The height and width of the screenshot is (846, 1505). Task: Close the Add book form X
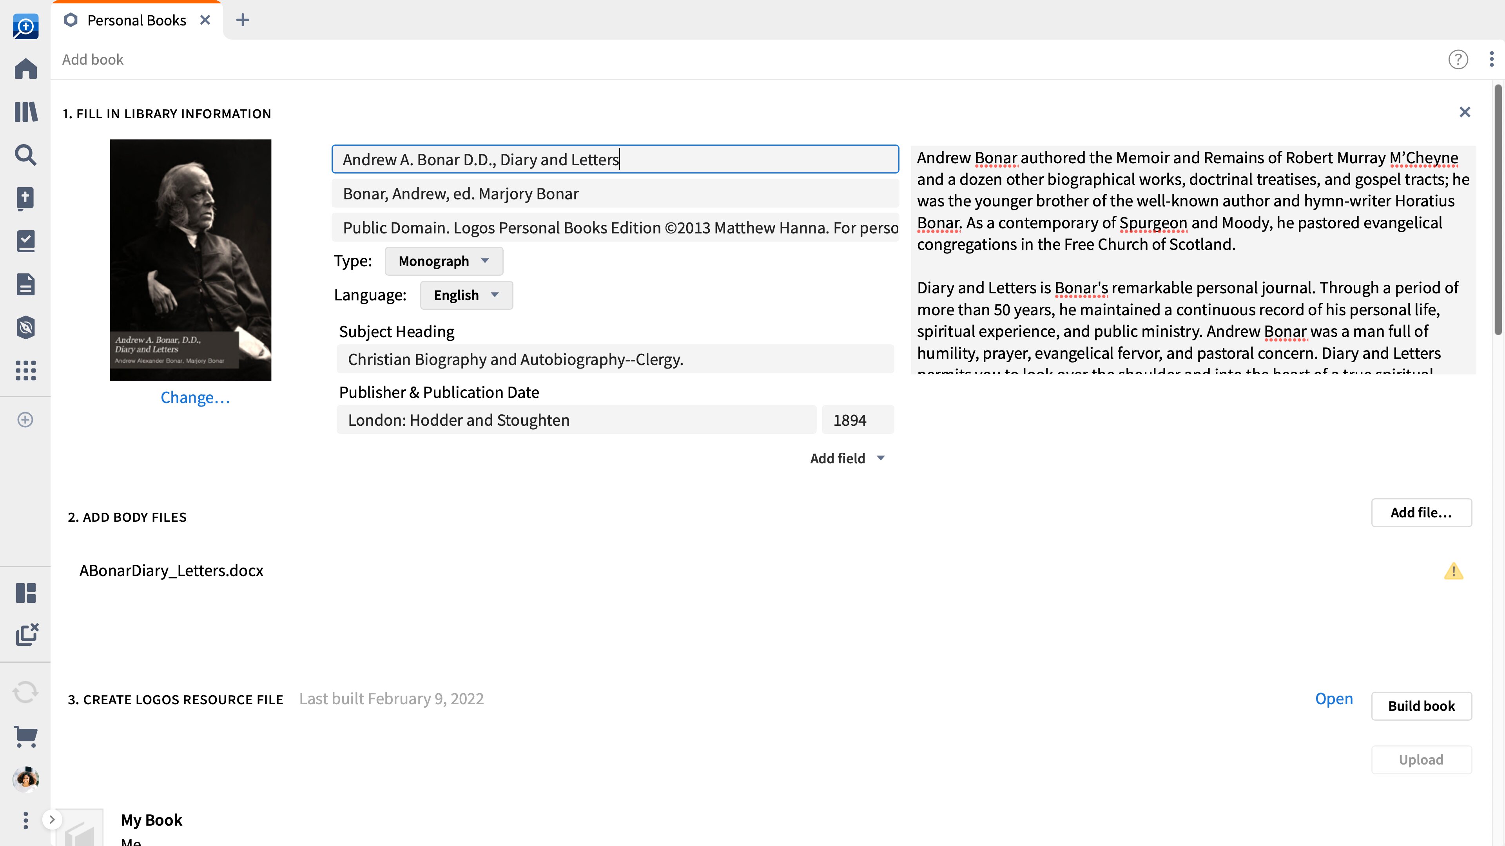tap(1464, 112)
